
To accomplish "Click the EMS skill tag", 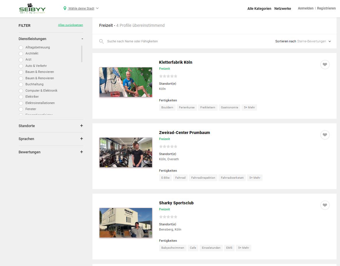I will pyautogui.click(x=229, y=248).
